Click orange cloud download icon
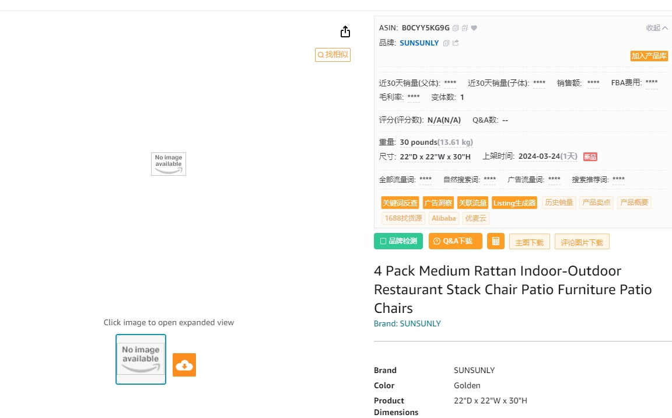This screenshot has height=418, width=672. 184,365
